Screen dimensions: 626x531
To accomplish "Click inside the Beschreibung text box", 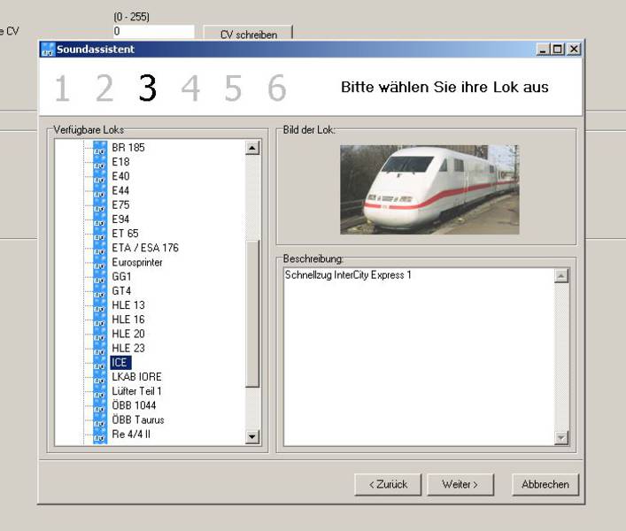I will tap(419, 357).
